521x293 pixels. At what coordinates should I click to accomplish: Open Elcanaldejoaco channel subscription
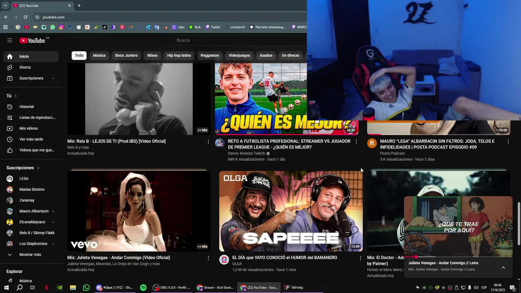coord(31,222)
